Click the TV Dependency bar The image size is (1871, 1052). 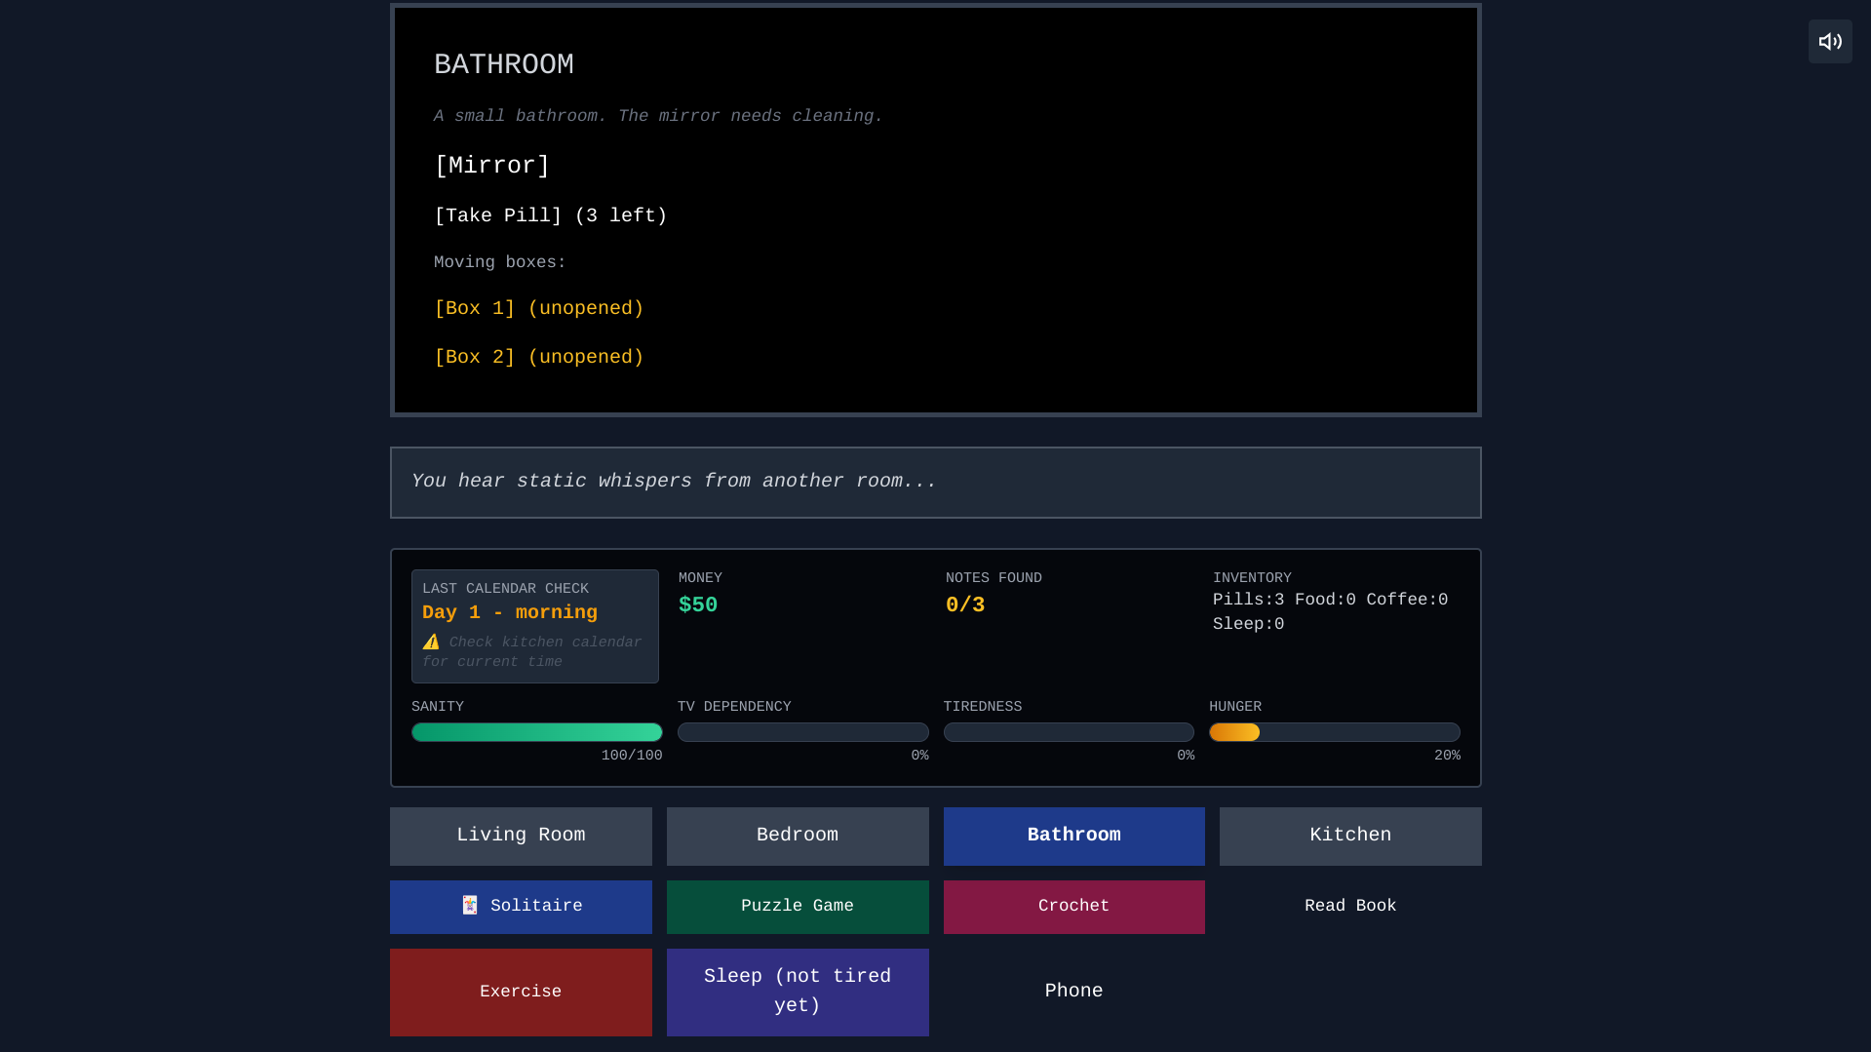(803, 732)
